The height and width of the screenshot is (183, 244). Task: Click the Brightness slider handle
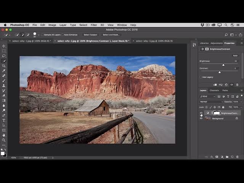[x=223, y=65]
